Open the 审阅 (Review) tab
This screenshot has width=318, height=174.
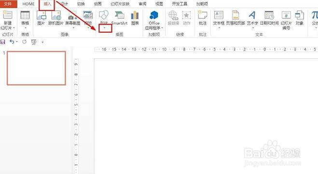(142, 4)
